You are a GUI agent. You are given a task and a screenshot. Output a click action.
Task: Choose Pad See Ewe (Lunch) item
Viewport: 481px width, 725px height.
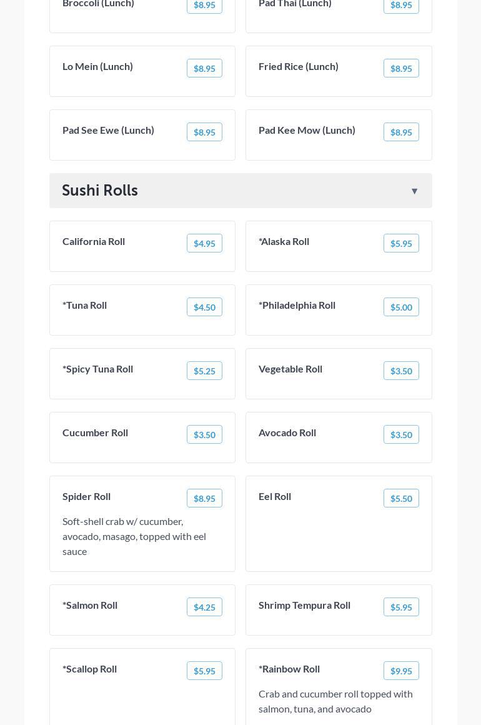[x=109, y=131]
